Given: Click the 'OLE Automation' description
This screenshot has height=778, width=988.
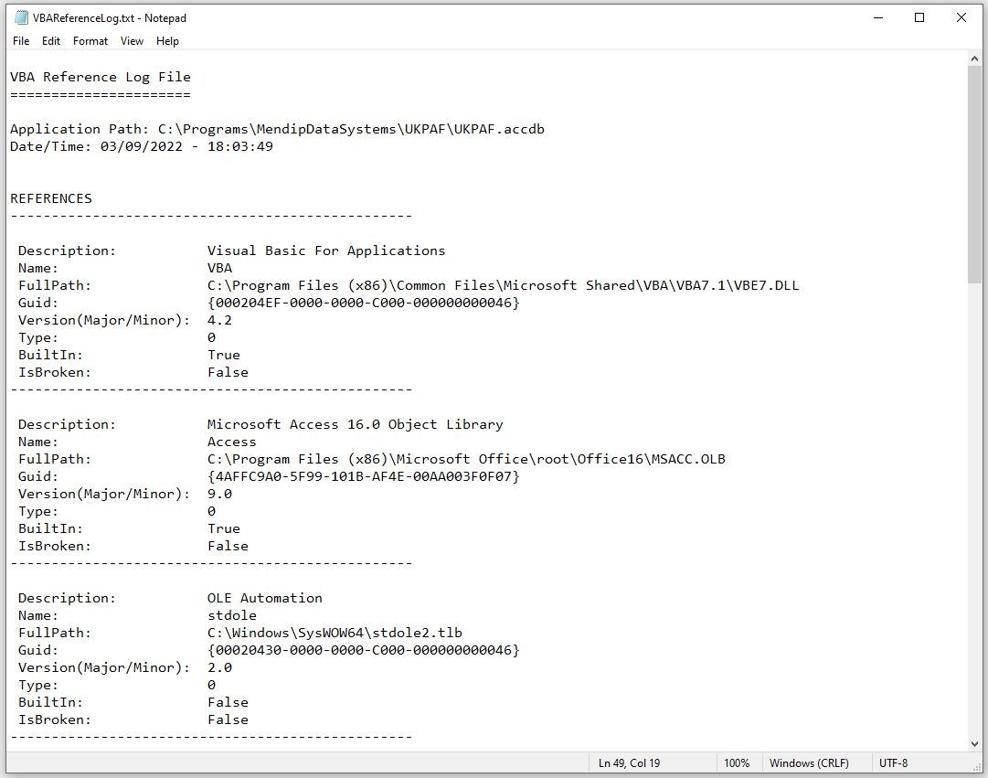Looking at the screenshot, I should (265, 598).
